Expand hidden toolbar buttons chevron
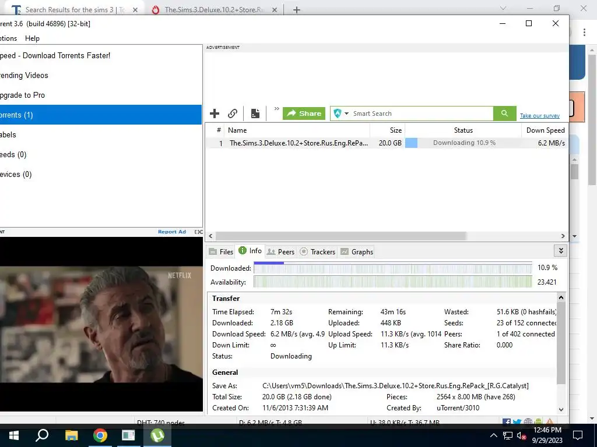 pos(276,109)
